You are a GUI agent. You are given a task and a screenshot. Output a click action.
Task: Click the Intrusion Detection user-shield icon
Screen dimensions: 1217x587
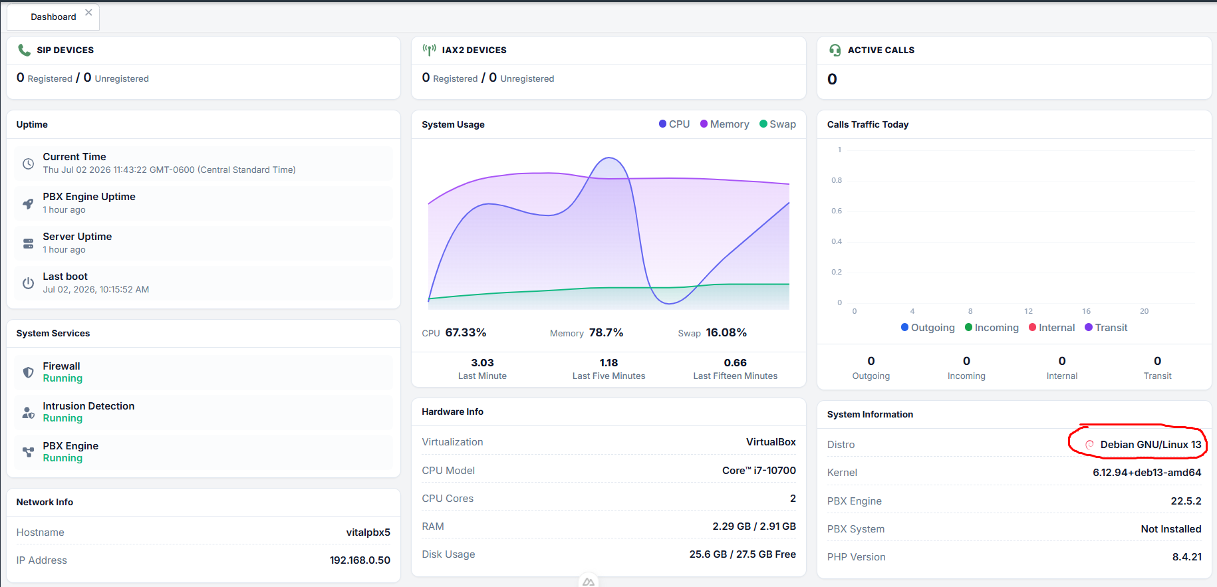point(28,412)
